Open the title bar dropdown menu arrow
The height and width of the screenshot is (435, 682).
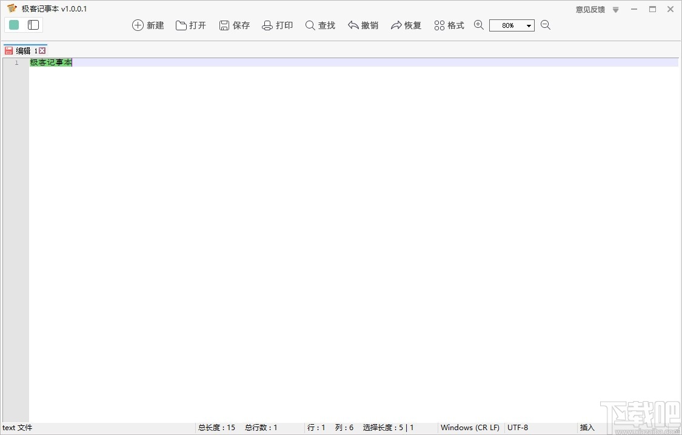[x=615, y=10]
